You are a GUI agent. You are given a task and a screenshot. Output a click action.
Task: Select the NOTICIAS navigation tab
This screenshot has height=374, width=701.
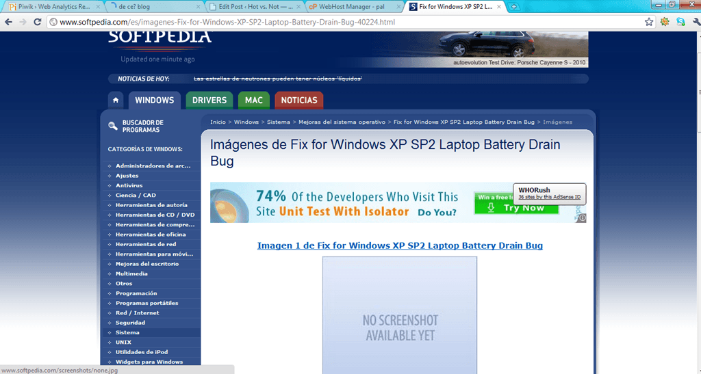point(299,101)
